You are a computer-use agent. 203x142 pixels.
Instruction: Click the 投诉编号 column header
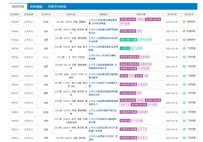tap(15, 14)
